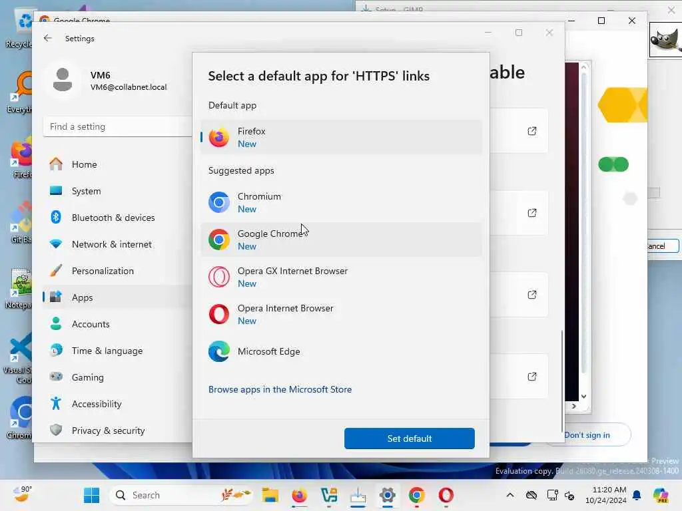682x511 pixels.
Task: Pick Google Chrome for HTTPS links
Action: pyautogui.click(x=341, y=240)
